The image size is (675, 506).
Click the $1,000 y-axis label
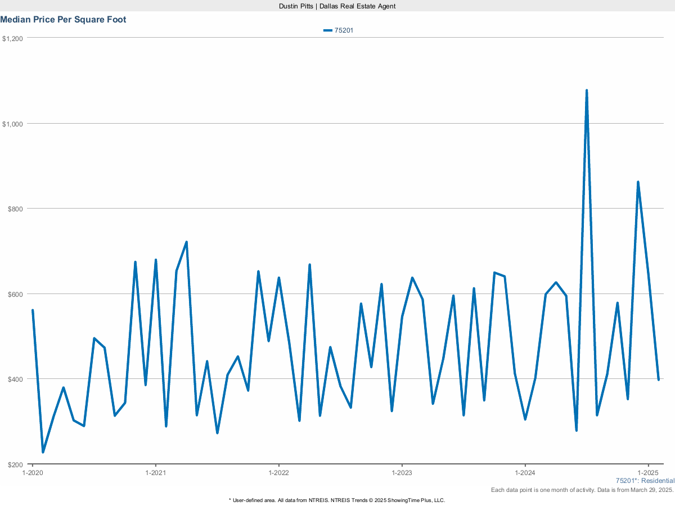click(x=12, y=124)
